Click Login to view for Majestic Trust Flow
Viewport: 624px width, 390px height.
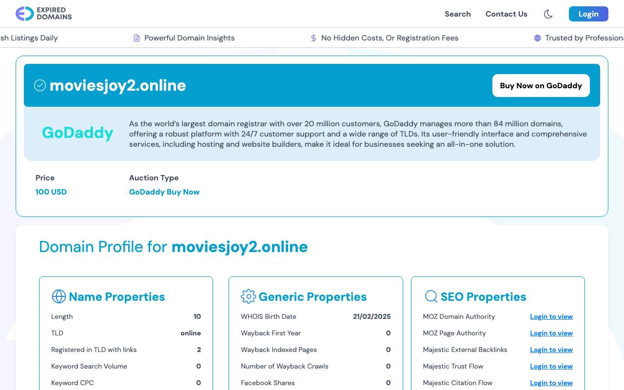point(551,366)
